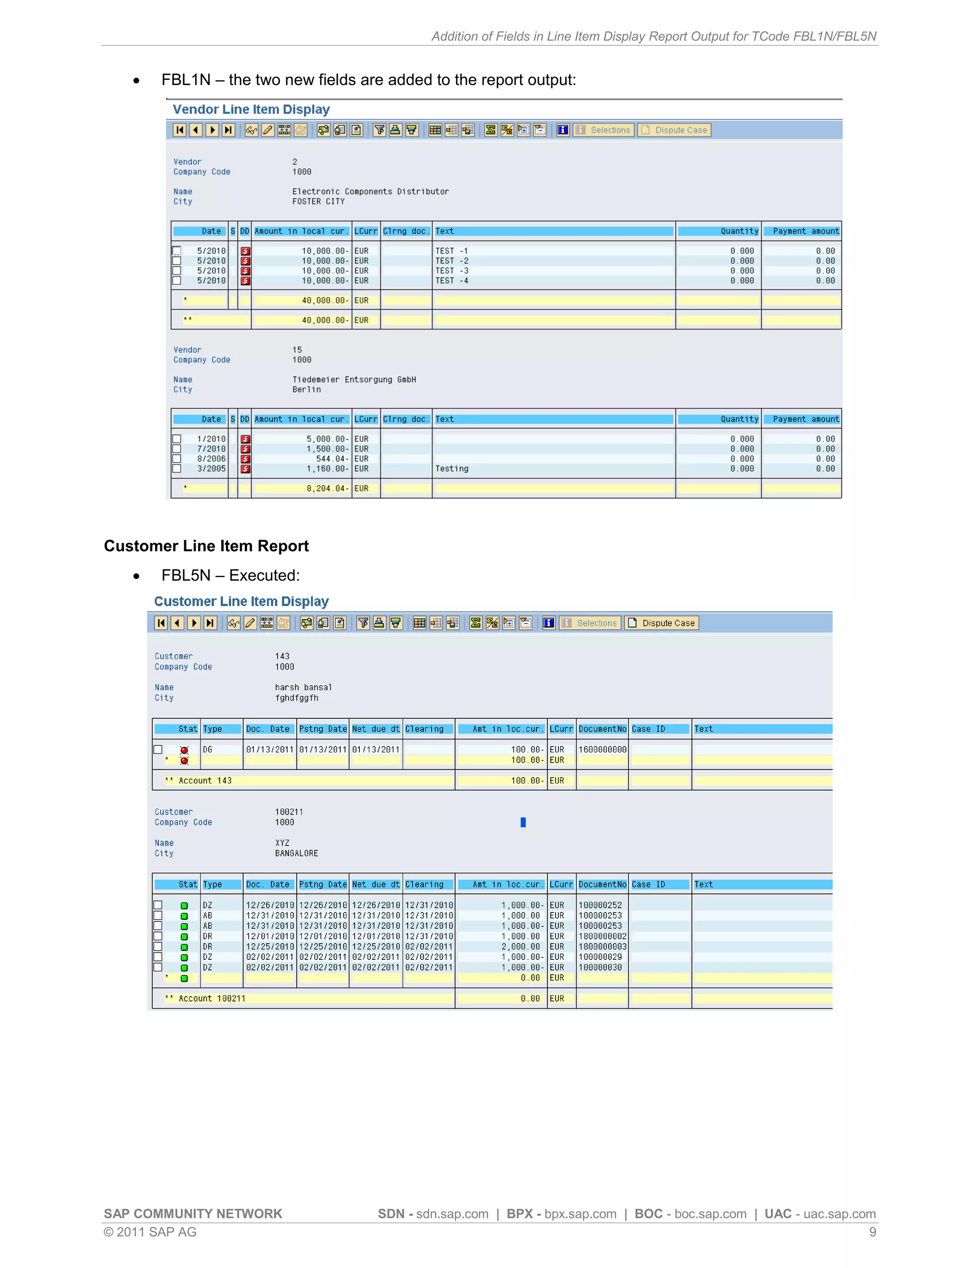Click the save layout icon in Vendor toolbar
The image size is (980, 1268).
click(x=468, y=130)
